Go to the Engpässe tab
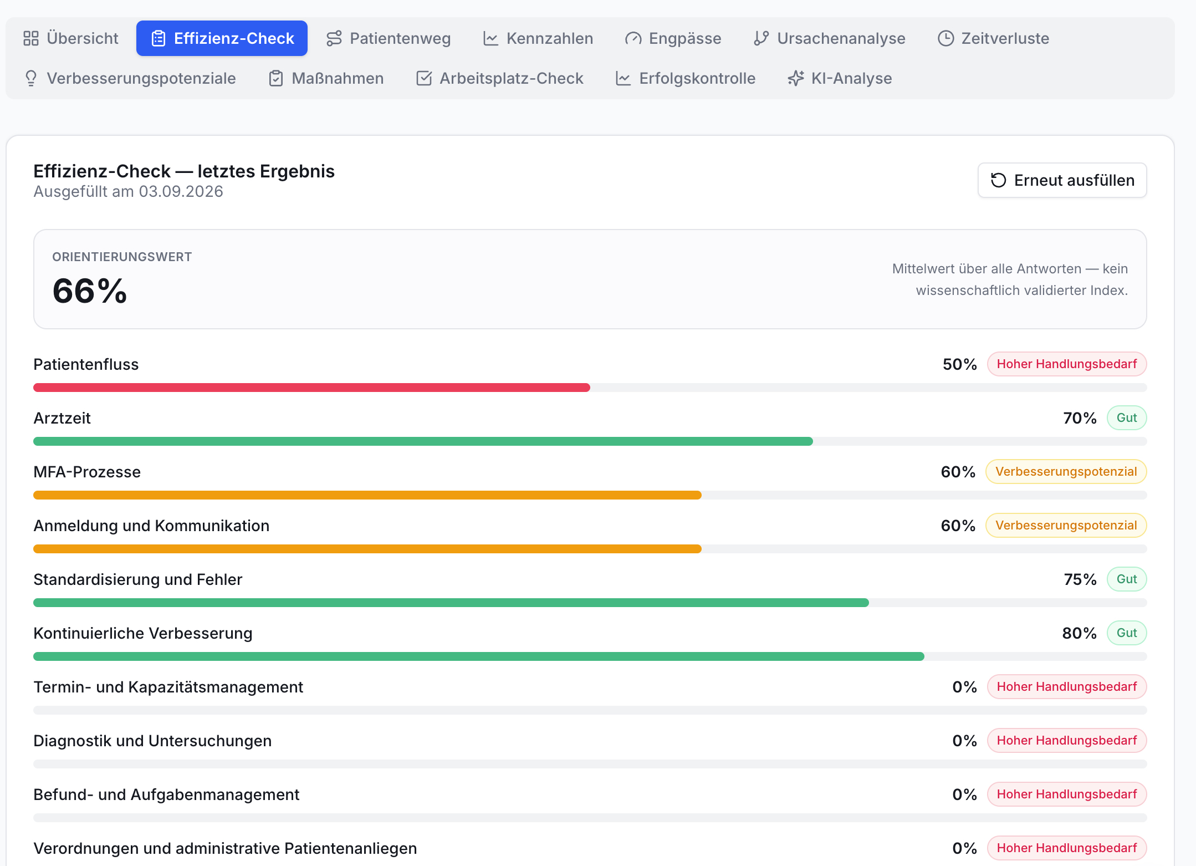This screenshot has height=866, width=1196. (x=673, y=38)
